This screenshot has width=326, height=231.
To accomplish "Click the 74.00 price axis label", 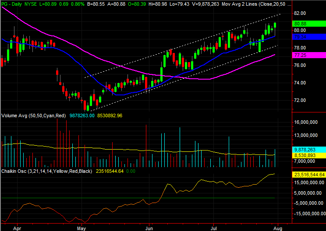I will 300,83.
